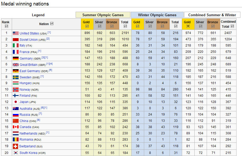Open the Soviet Union link
This screenshot has height=156, width=242.
pyautogui.click(x=29, y=40)
